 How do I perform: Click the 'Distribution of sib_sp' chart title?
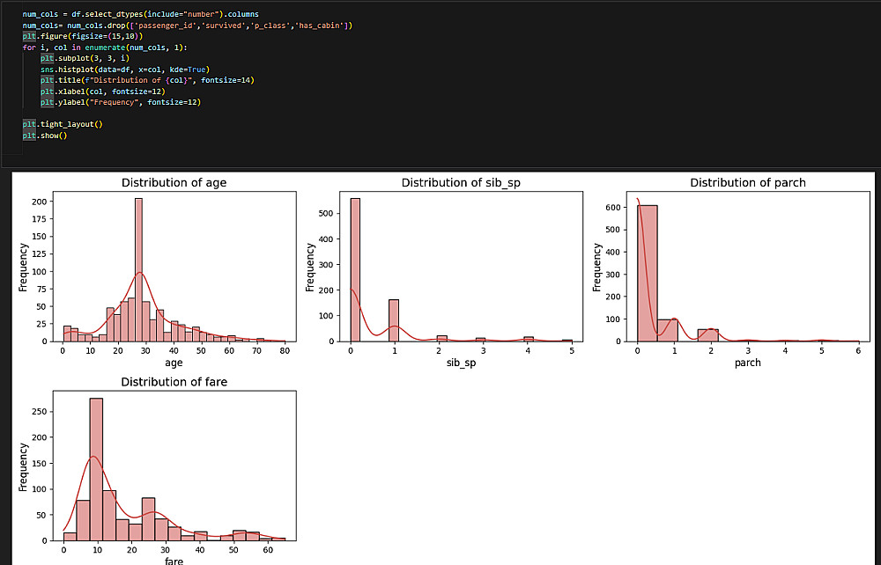(461, 183)
